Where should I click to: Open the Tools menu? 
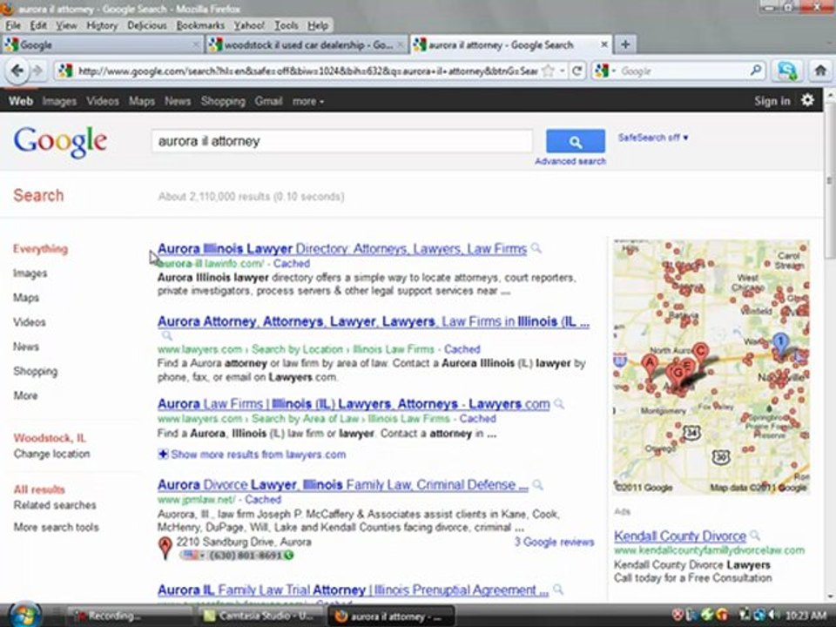point(286,25)
